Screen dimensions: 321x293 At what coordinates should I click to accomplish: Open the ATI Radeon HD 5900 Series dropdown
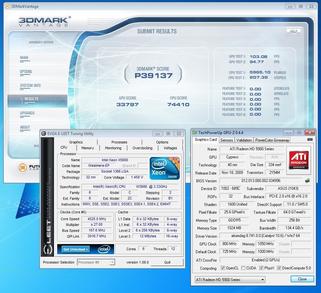click(230, 279)
